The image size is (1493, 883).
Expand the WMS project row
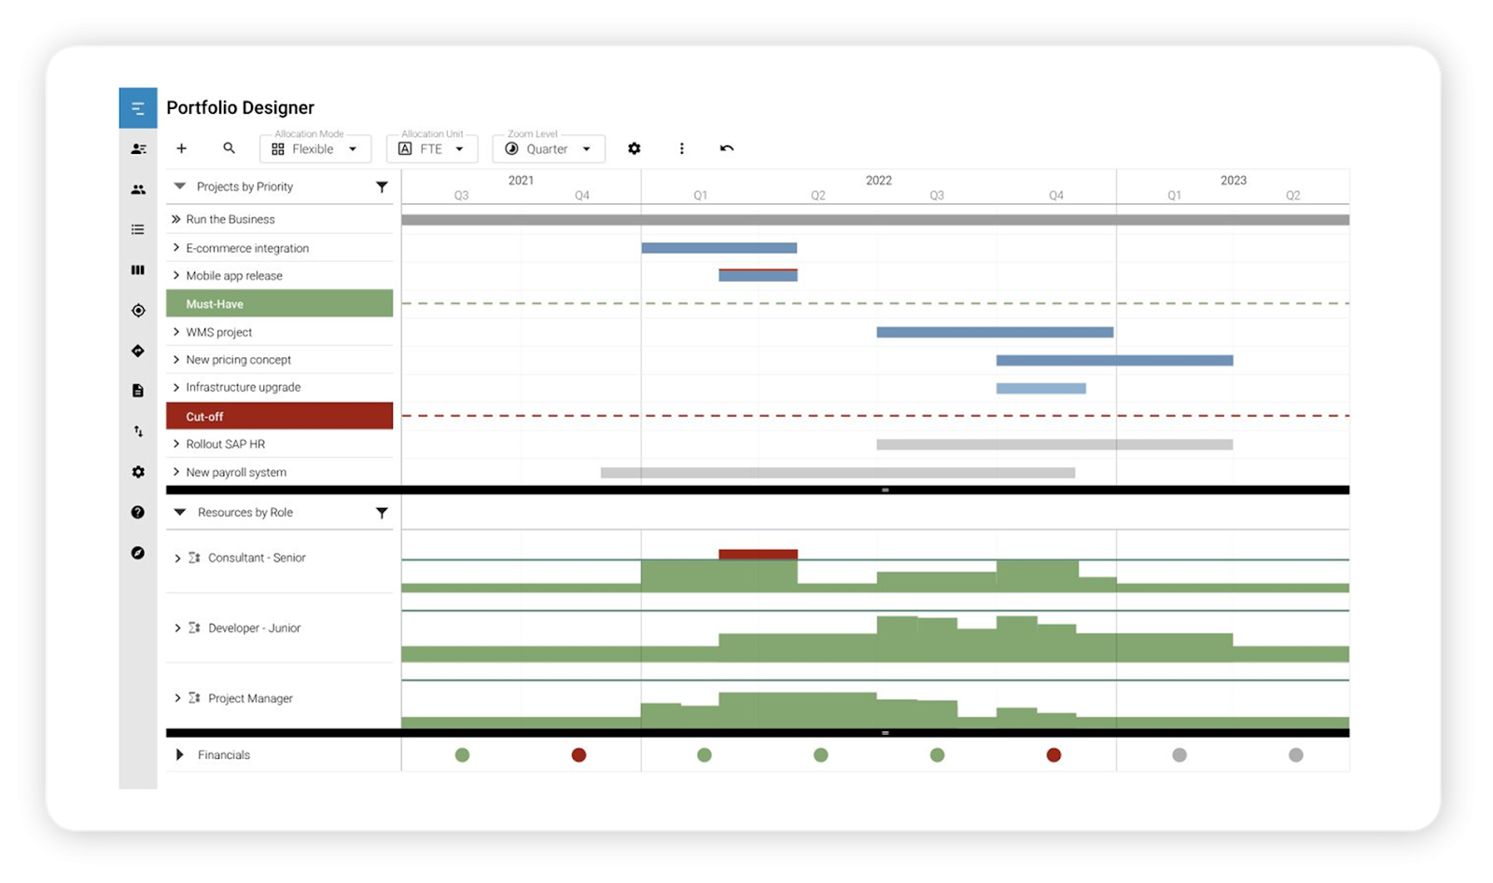pyautogui.click(x=175, y=331)
